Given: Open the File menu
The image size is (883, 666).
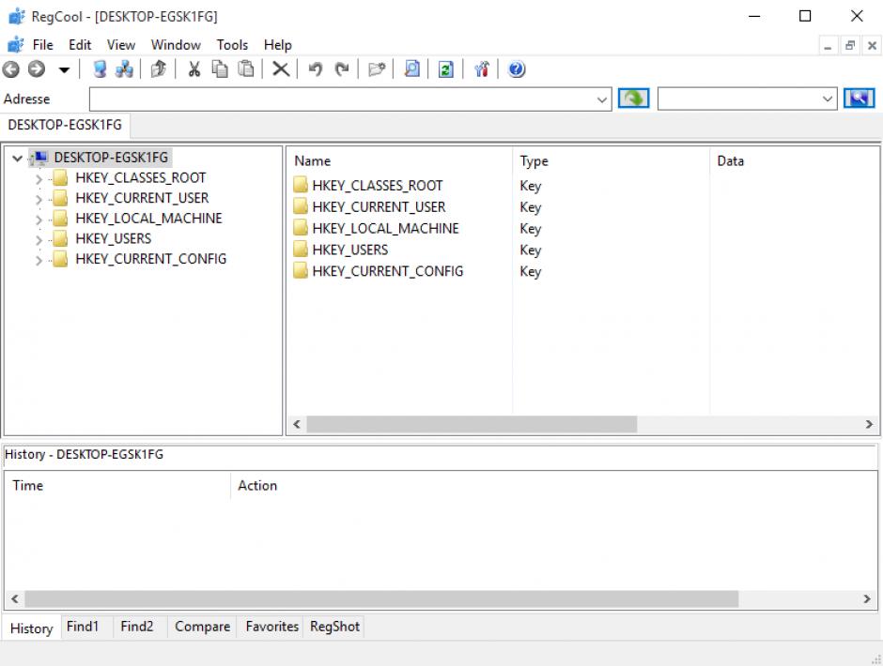Looking at the screenshot, I should (43, 45).
